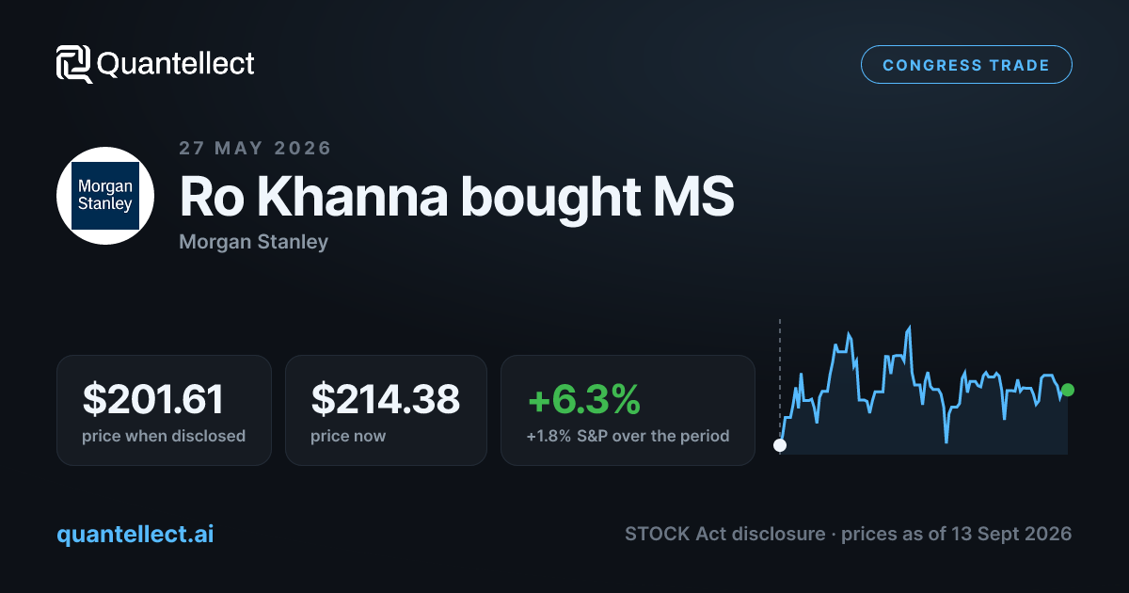The height and width of the screenshot is (593, 1129).
Task: Click the CONGRESS TRADE badge
Action: [x=966, y=65]
